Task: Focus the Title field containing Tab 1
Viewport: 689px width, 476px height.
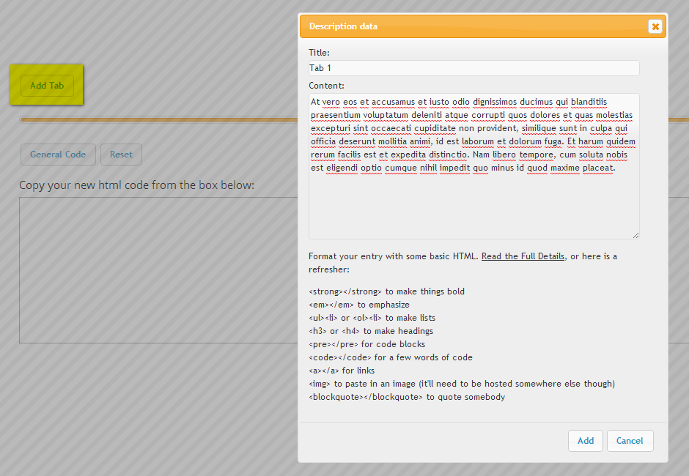Action: pyautogui.click(x=474, y=68)
